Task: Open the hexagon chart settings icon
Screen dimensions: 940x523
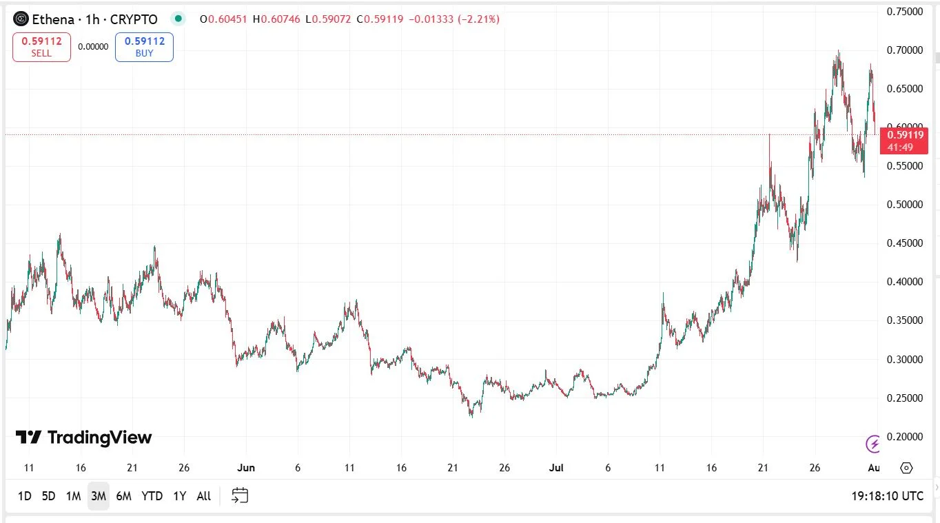Action: [906, 468]
